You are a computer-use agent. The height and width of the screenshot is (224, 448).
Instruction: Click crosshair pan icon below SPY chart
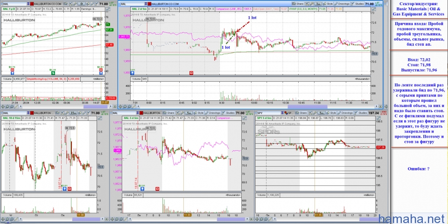tap(257, 219)
